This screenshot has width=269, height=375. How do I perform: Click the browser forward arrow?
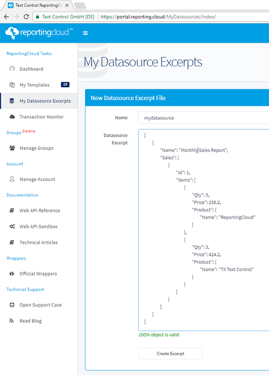click(x=16, y=17)
